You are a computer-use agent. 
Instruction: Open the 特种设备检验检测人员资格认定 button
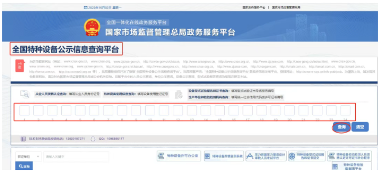click(350, 156)
